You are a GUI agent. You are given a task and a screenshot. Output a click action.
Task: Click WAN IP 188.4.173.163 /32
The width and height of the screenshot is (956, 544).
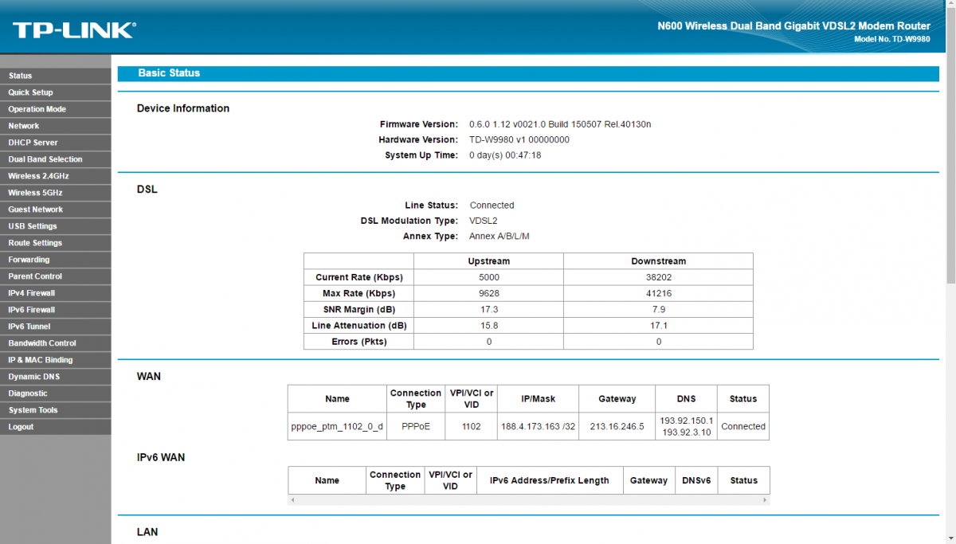click(538, 426)
